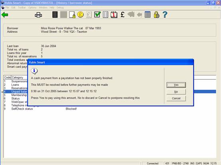Viewport: 221px width, 165px height.
Task: Click the grayed left arrow icon
Action: coord(140,15)
